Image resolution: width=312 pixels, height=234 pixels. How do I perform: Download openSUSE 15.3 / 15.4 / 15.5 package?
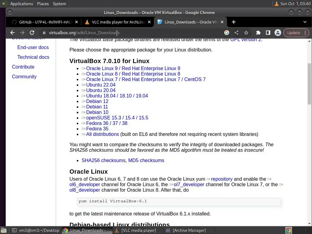pyautogui.click(x=117, y=118)
